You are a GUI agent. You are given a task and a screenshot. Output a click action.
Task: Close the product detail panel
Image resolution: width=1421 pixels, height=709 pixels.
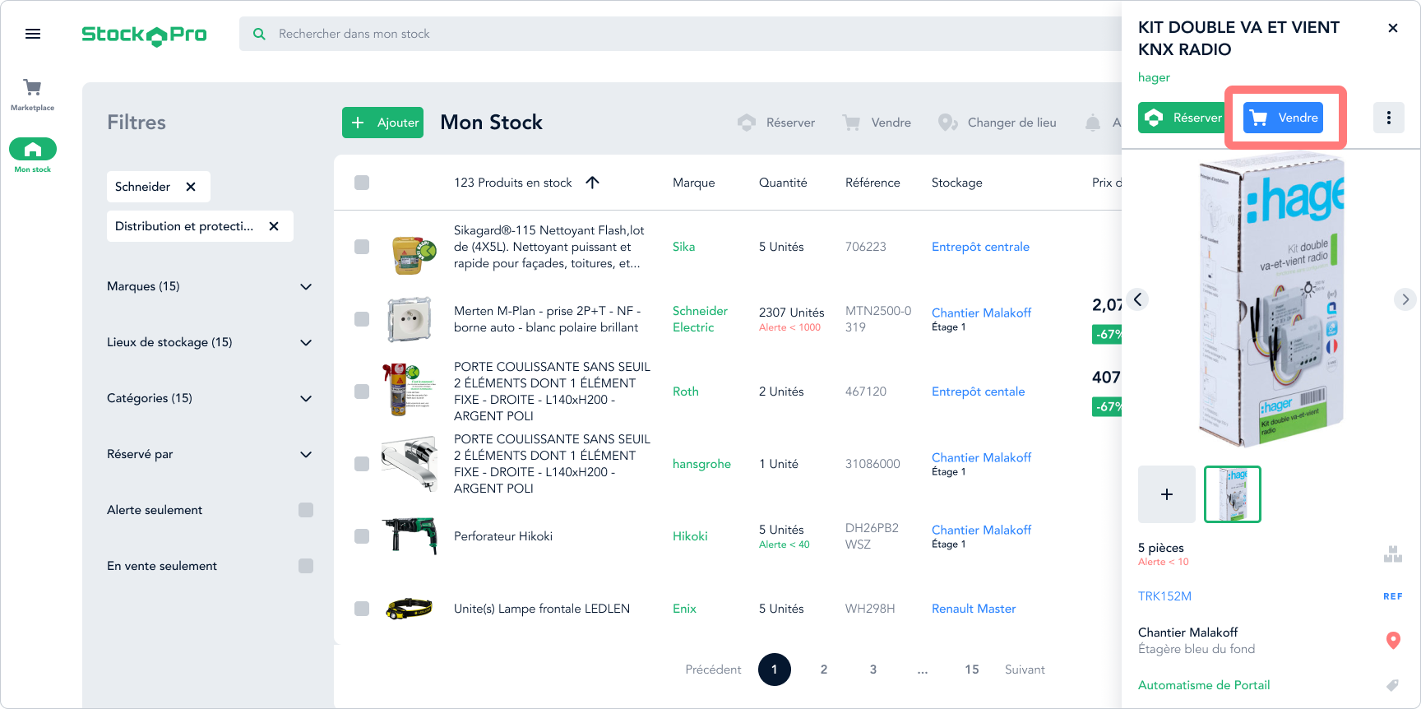click(1393, 28)
